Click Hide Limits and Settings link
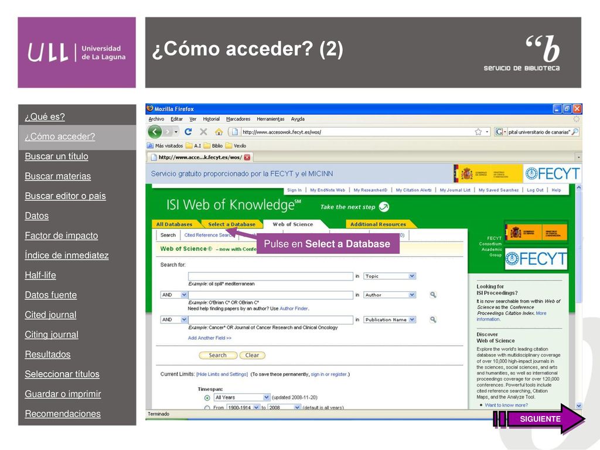600x450 pixels. pyautogui.click(x=222, y=374)
